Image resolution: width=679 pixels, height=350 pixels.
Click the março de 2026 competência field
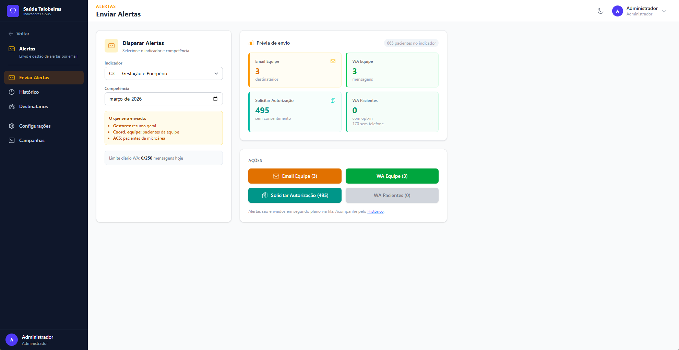pyautogui.click(x=158, y=99)
